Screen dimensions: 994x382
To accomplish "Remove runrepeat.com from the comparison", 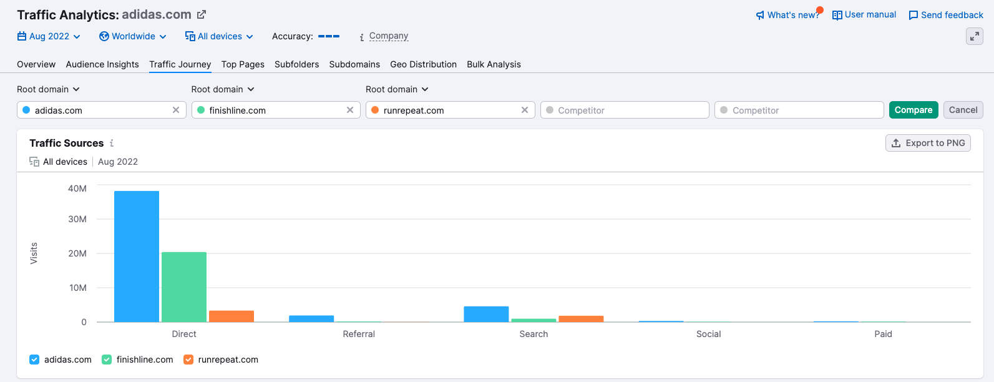I will pyautogui.click(x=525, y=110).
